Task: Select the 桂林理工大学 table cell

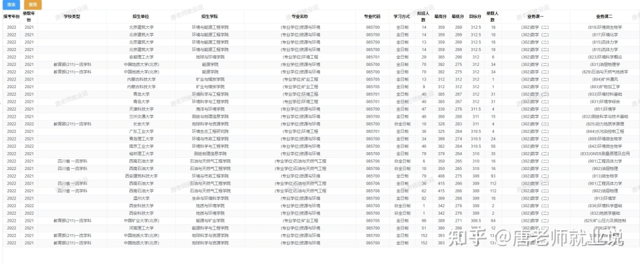Action: (x=141, y=153)
